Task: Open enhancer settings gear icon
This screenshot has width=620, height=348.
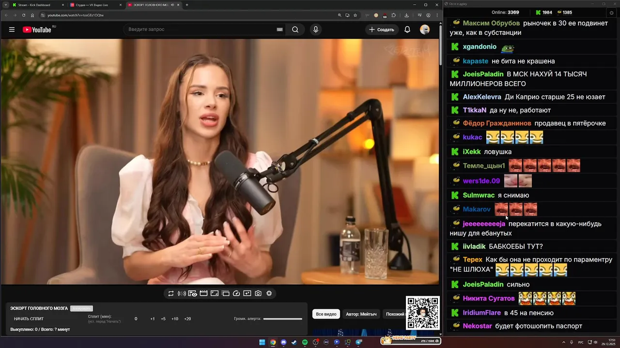Action: click(269, 293)
